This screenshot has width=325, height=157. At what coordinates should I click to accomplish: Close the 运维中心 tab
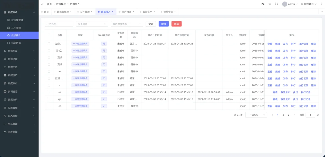(x=175, y=12)
